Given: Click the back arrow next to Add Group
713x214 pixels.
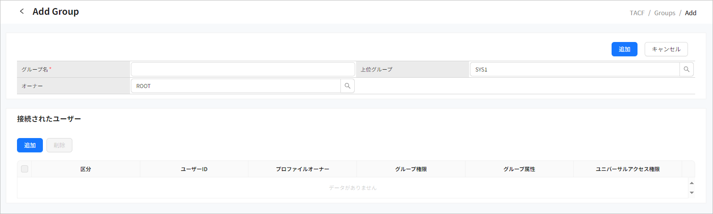Looking at the screenshot, I should (x=21, y=12).
